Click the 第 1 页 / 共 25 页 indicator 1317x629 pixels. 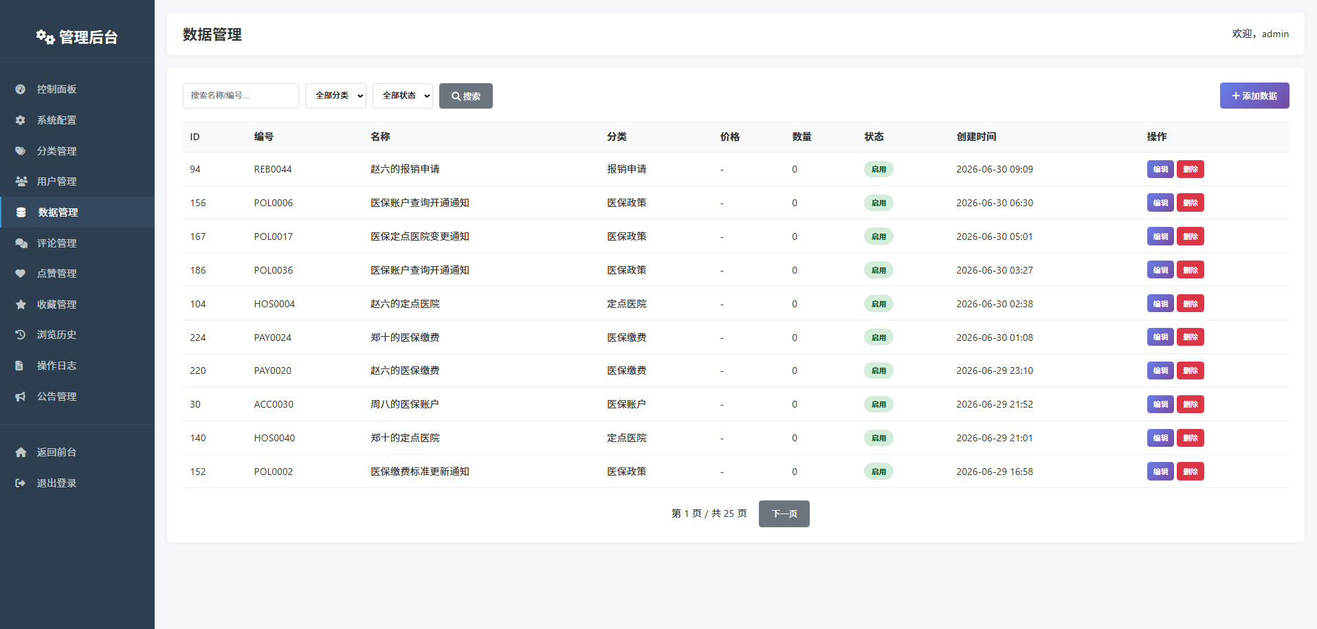coord(709,514)
